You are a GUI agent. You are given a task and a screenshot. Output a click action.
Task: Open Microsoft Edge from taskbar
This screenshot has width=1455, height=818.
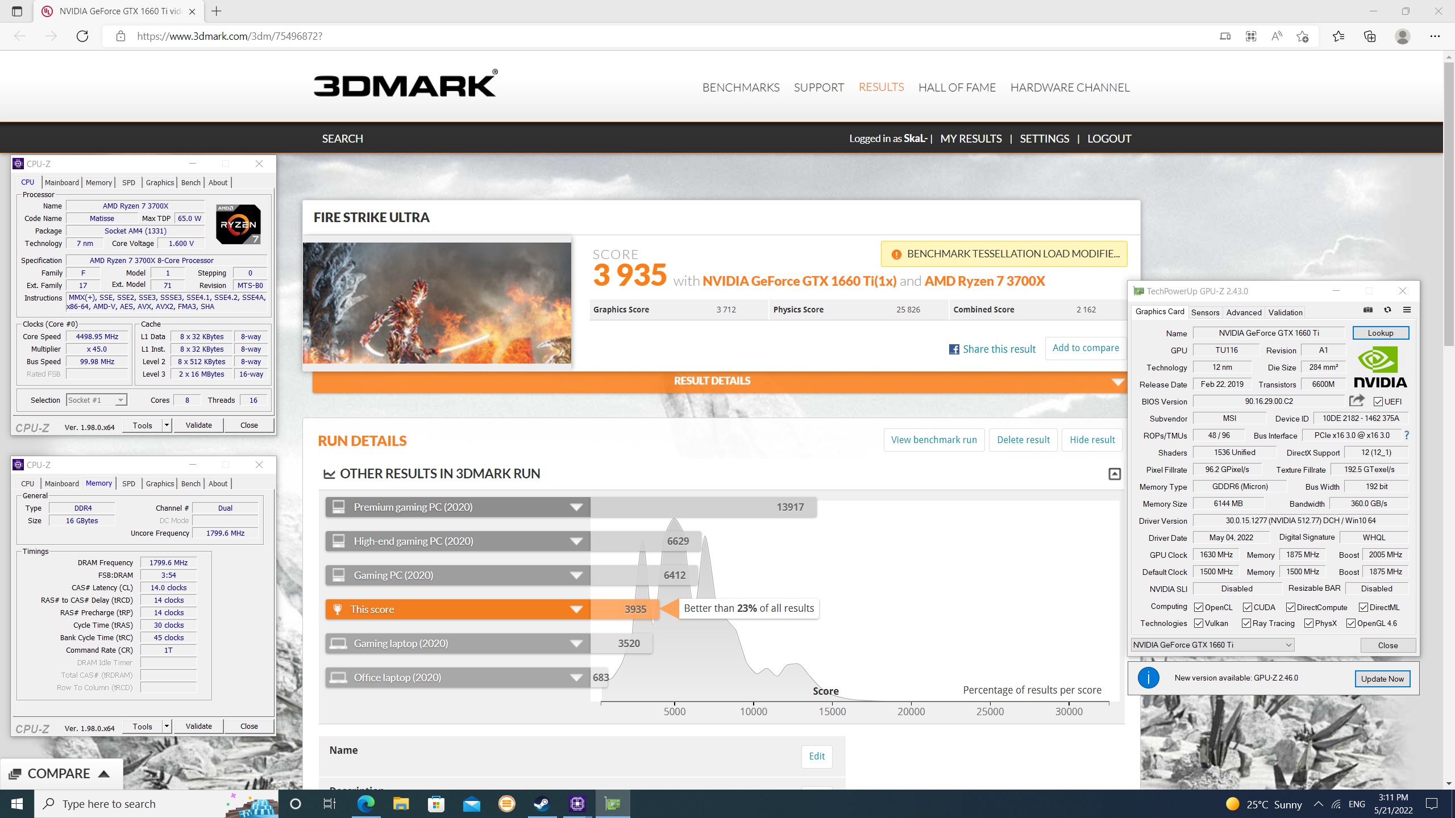(x=366, y=804)
